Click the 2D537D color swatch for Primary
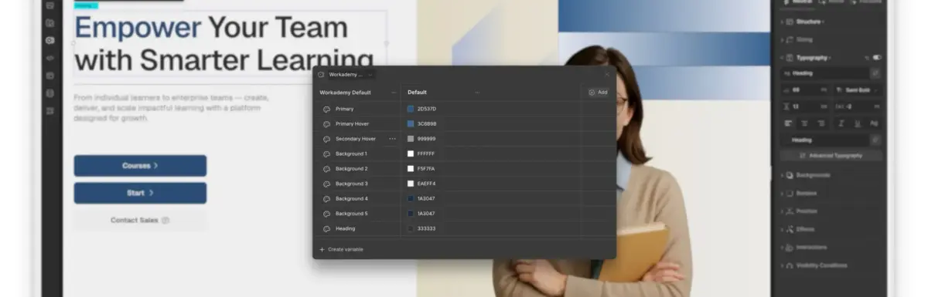 411,109
